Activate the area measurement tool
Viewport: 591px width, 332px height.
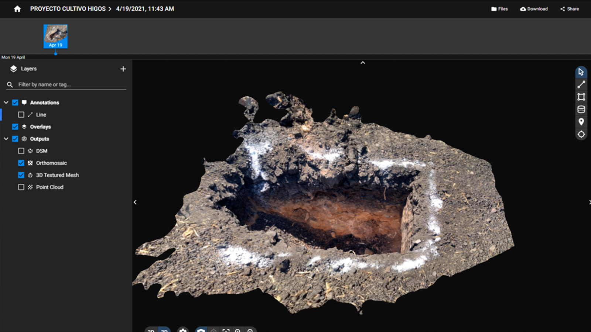point(581,97)
